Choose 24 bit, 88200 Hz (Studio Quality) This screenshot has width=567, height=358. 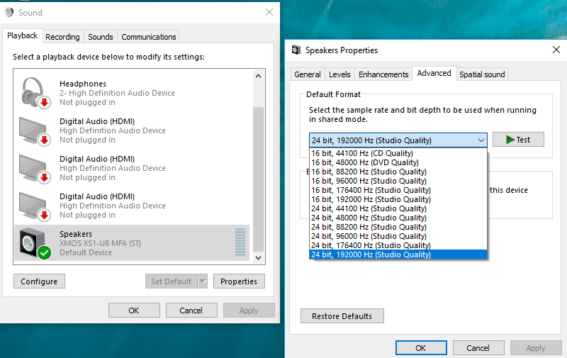pos(398,227)
